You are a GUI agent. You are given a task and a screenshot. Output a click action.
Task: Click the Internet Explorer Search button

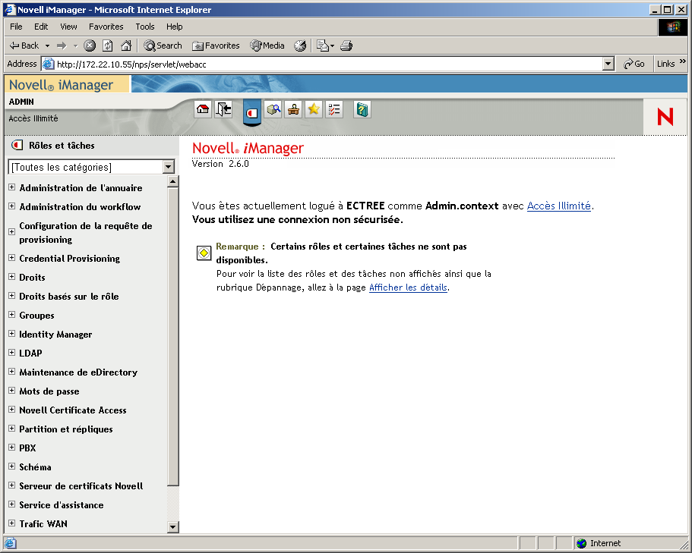(162, 46)
